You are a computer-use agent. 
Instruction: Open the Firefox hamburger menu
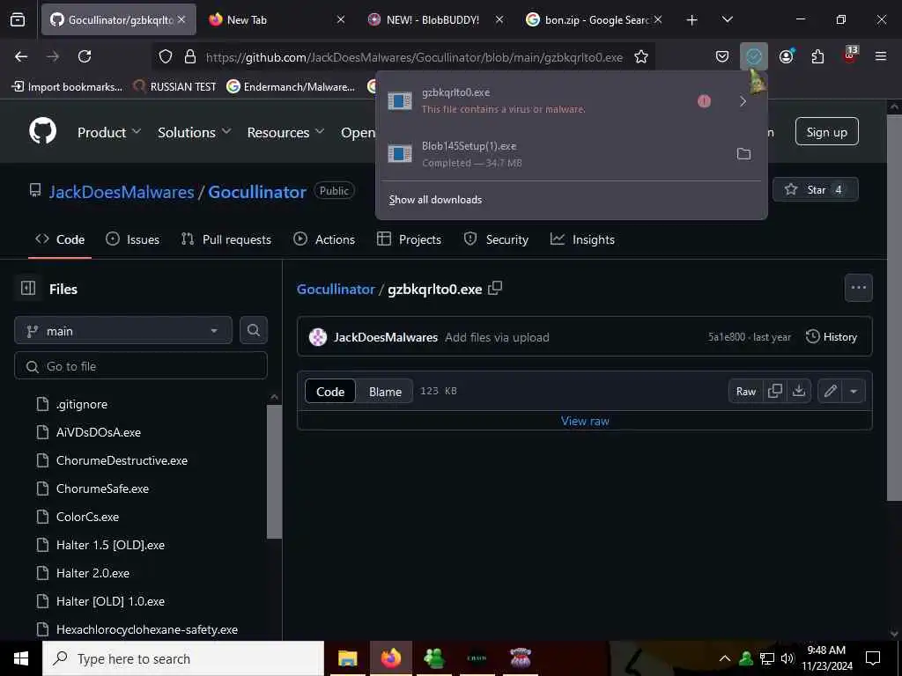(881, 56)
